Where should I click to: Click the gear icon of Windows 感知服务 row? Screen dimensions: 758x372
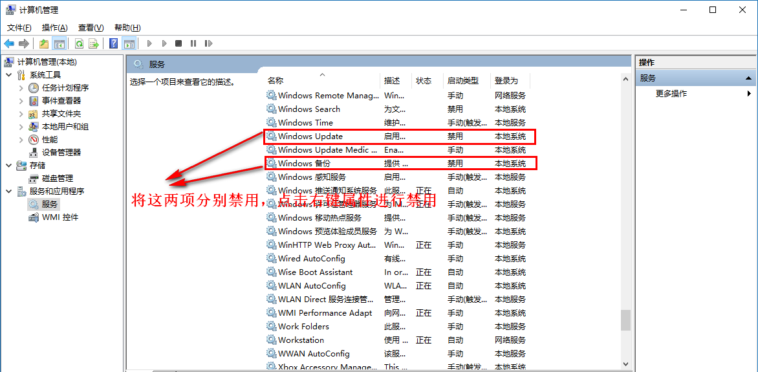click(271, 177)
